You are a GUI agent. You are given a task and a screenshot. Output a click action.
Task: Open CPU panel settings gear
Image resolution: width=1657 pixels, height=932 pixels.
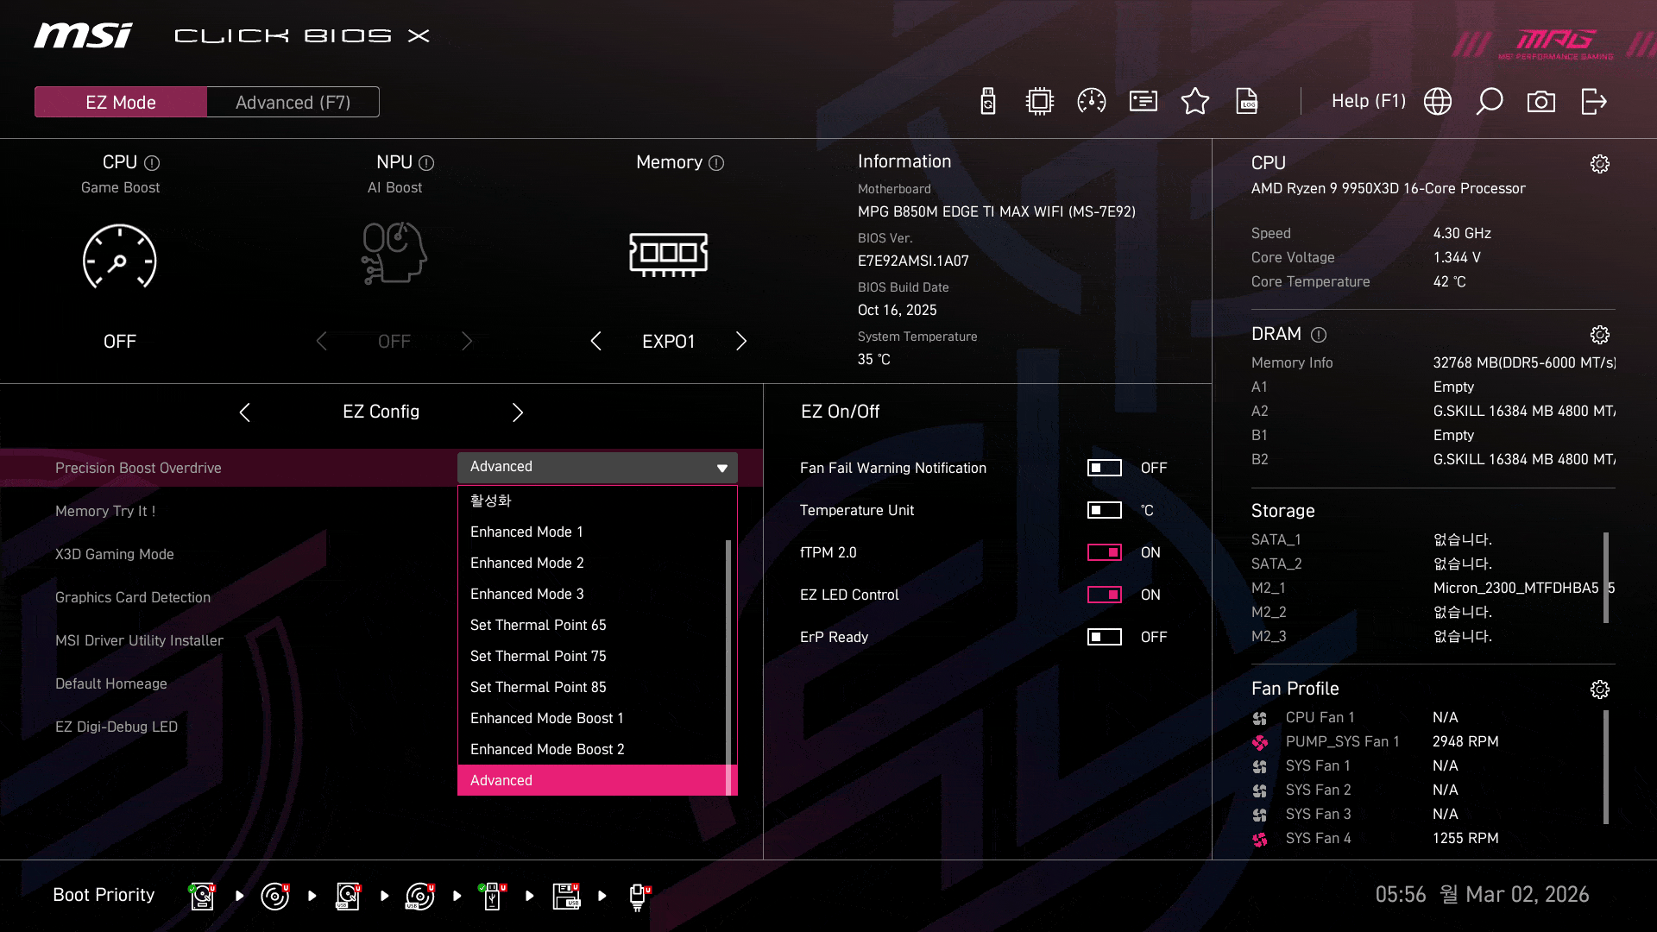1599,164
